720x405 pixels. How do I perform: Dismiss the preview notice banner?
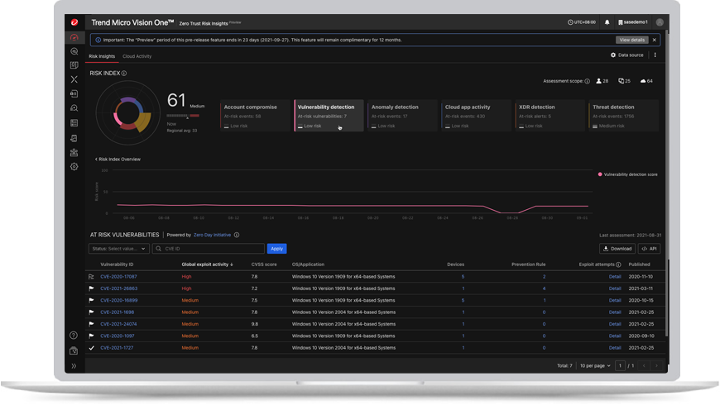tap(654, 40)
